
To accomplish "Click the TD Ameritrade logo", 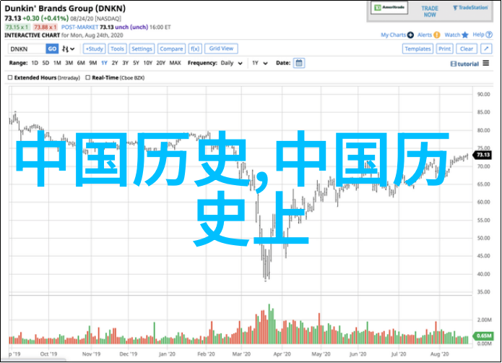I will [389, 8].
